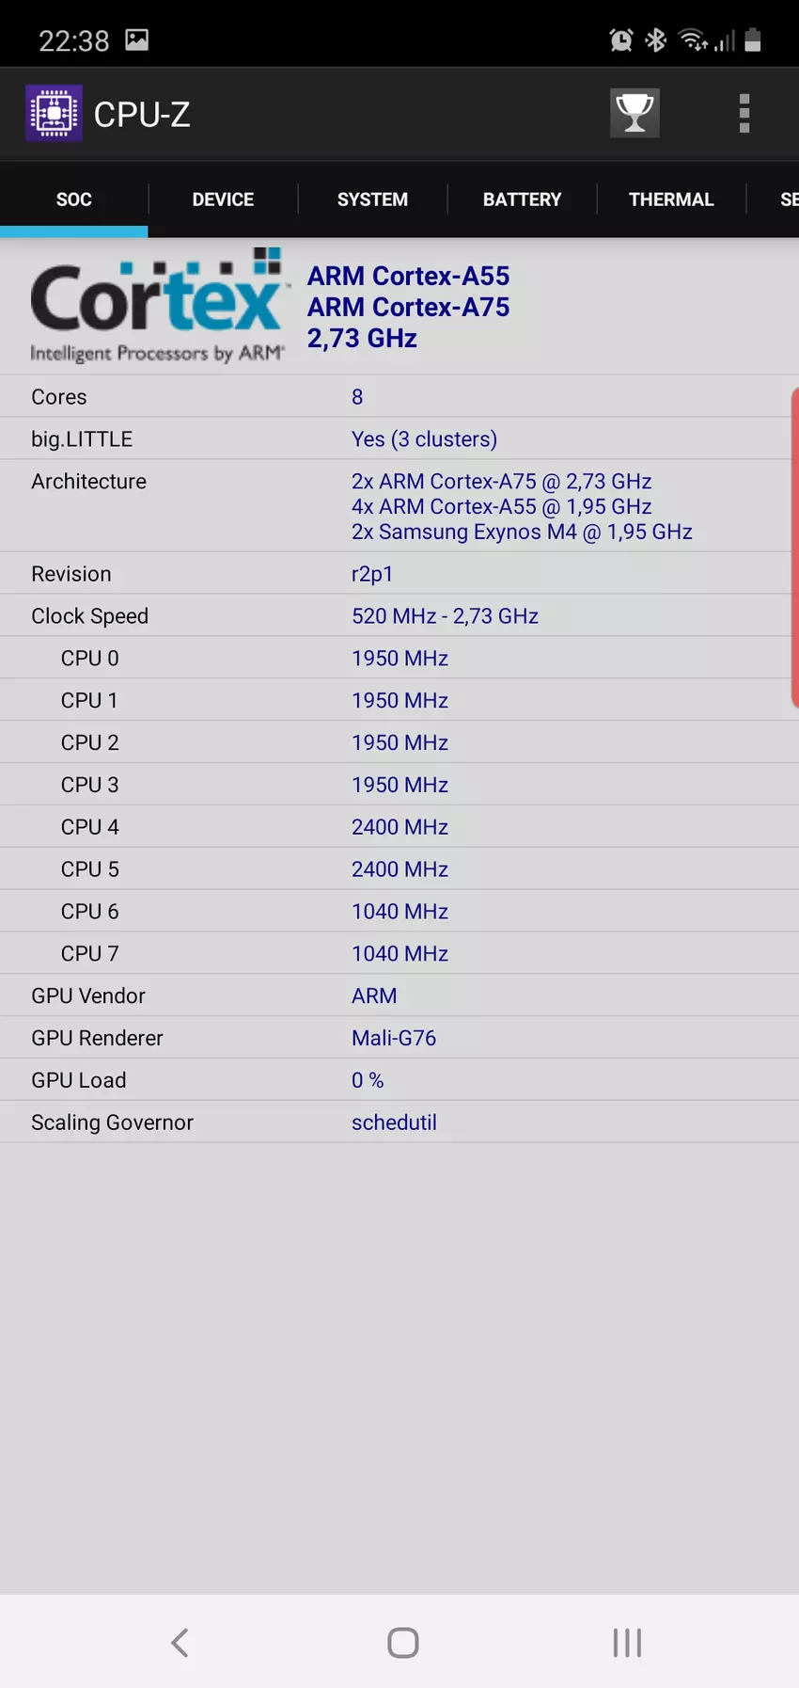The height and width of the screenshot is (1688, 799).
Task: Select the SOC tab
Action: (73, 199)
